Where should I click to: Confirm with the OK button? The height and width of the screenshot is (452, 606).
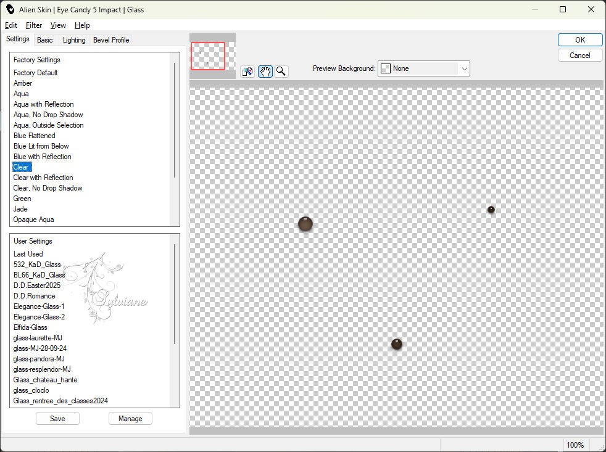click(579, 40)
